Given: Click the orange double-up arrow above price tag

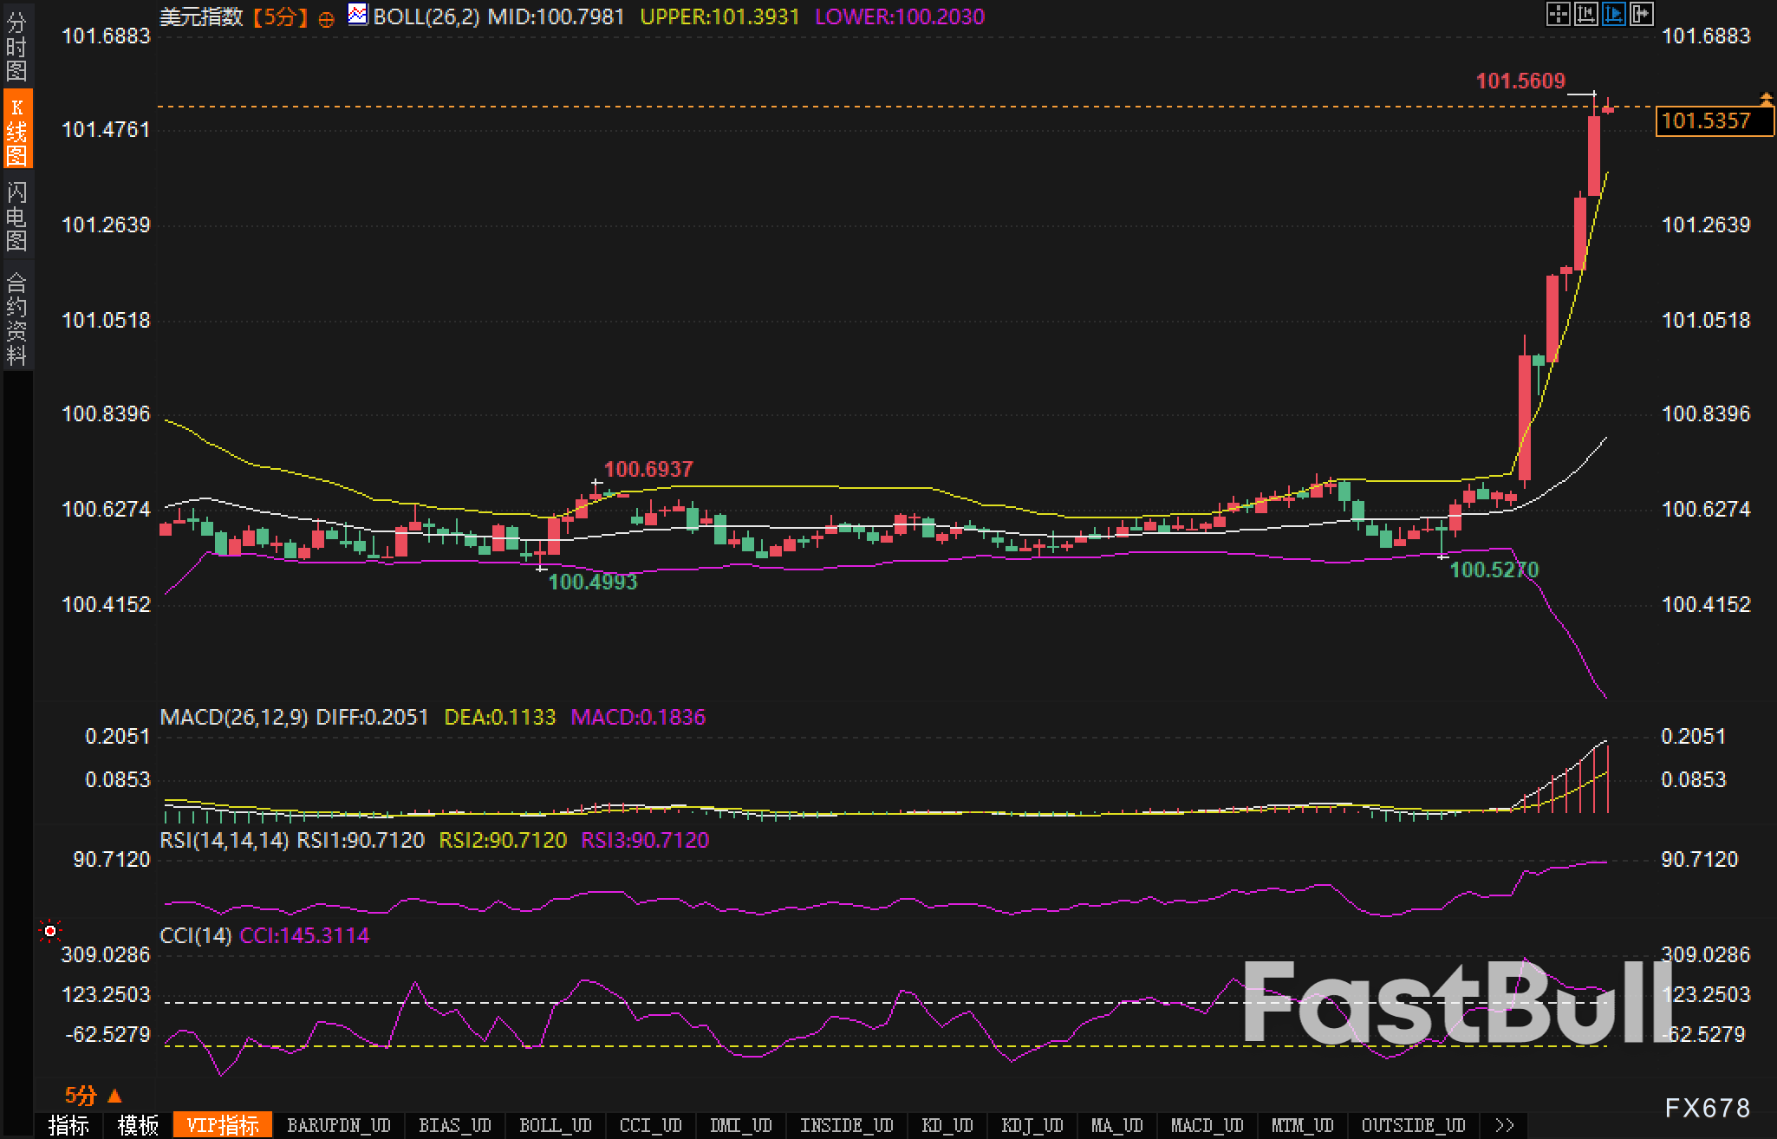Looking at the screenshot, I should click(x=1766, y=98).
